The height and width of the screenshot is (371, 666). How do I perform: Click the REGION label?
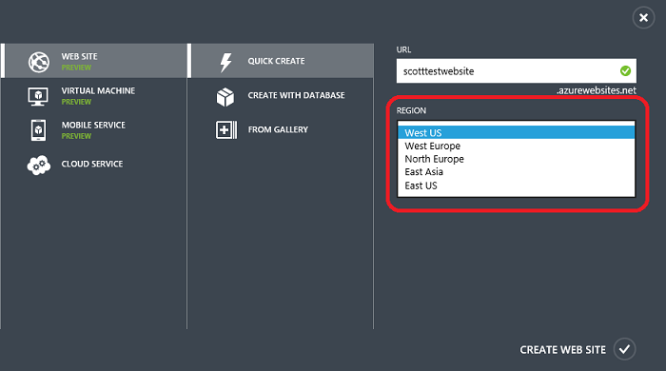411,110
